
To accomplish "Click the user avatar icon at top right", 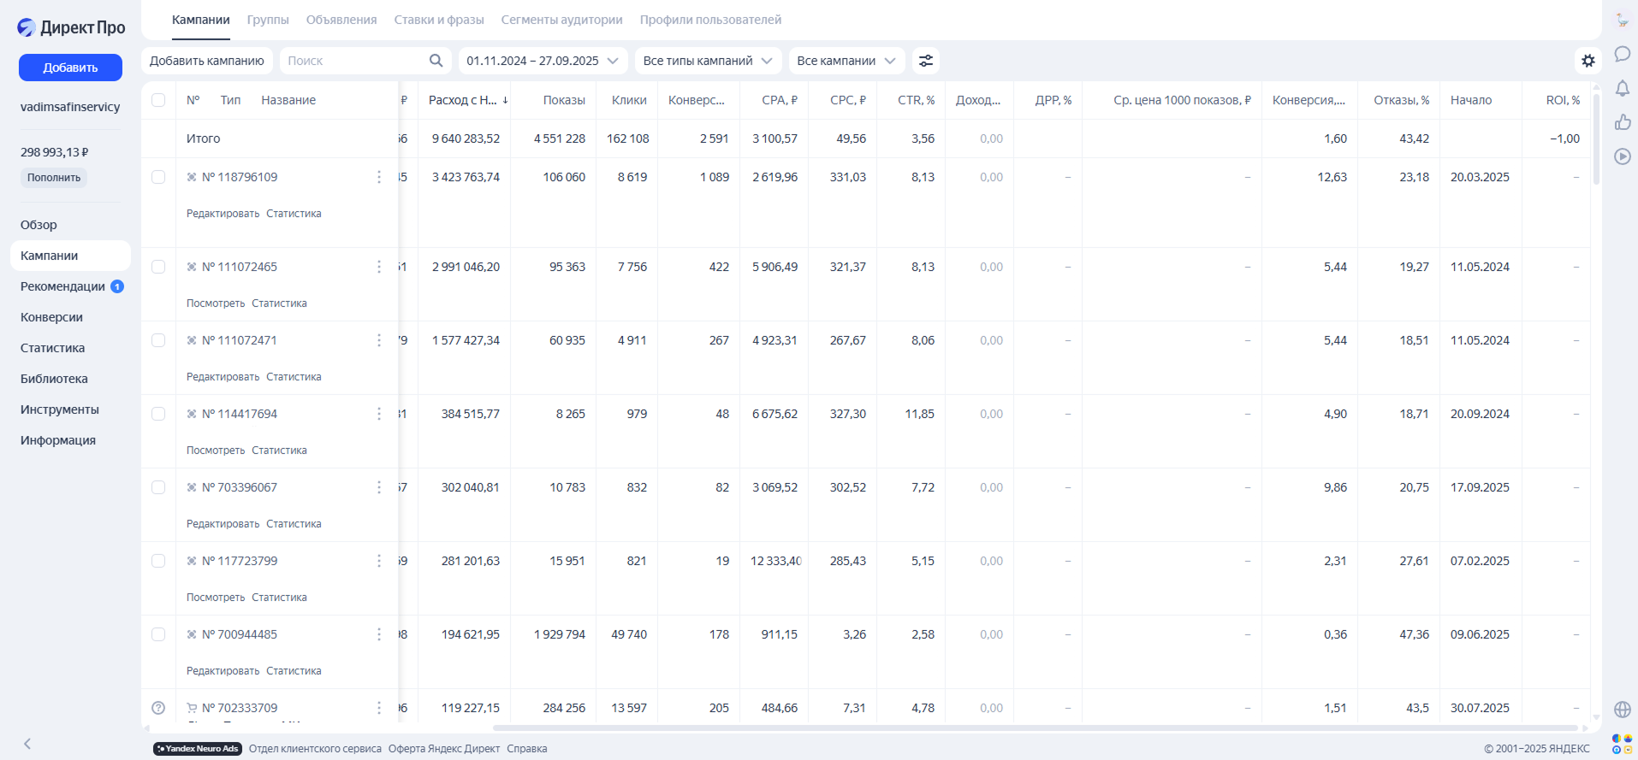I will coord(1622,20).
